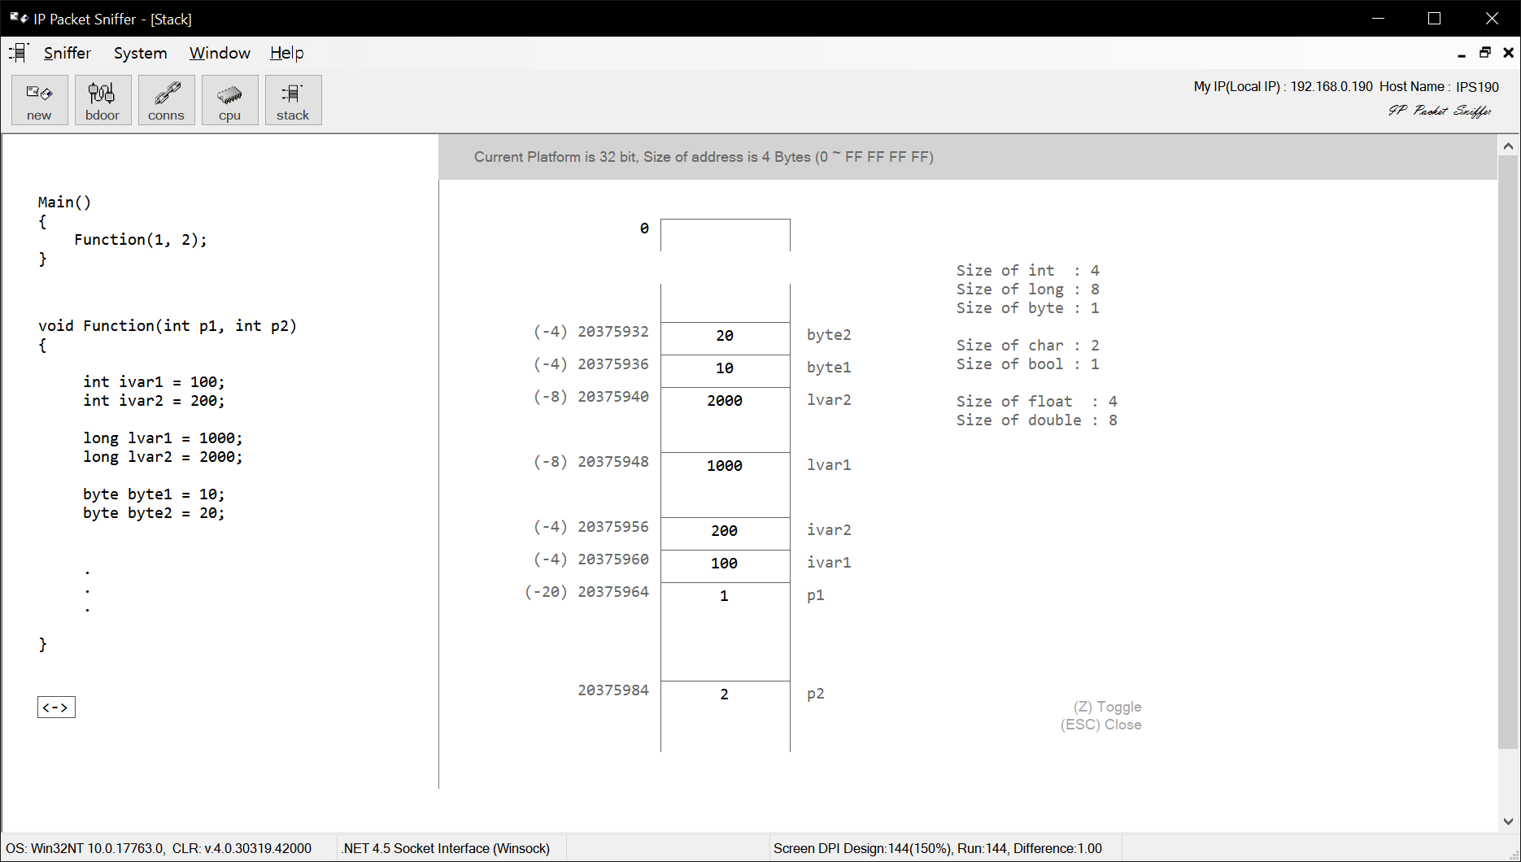Click the Stack child window system icon

point(16,52)
